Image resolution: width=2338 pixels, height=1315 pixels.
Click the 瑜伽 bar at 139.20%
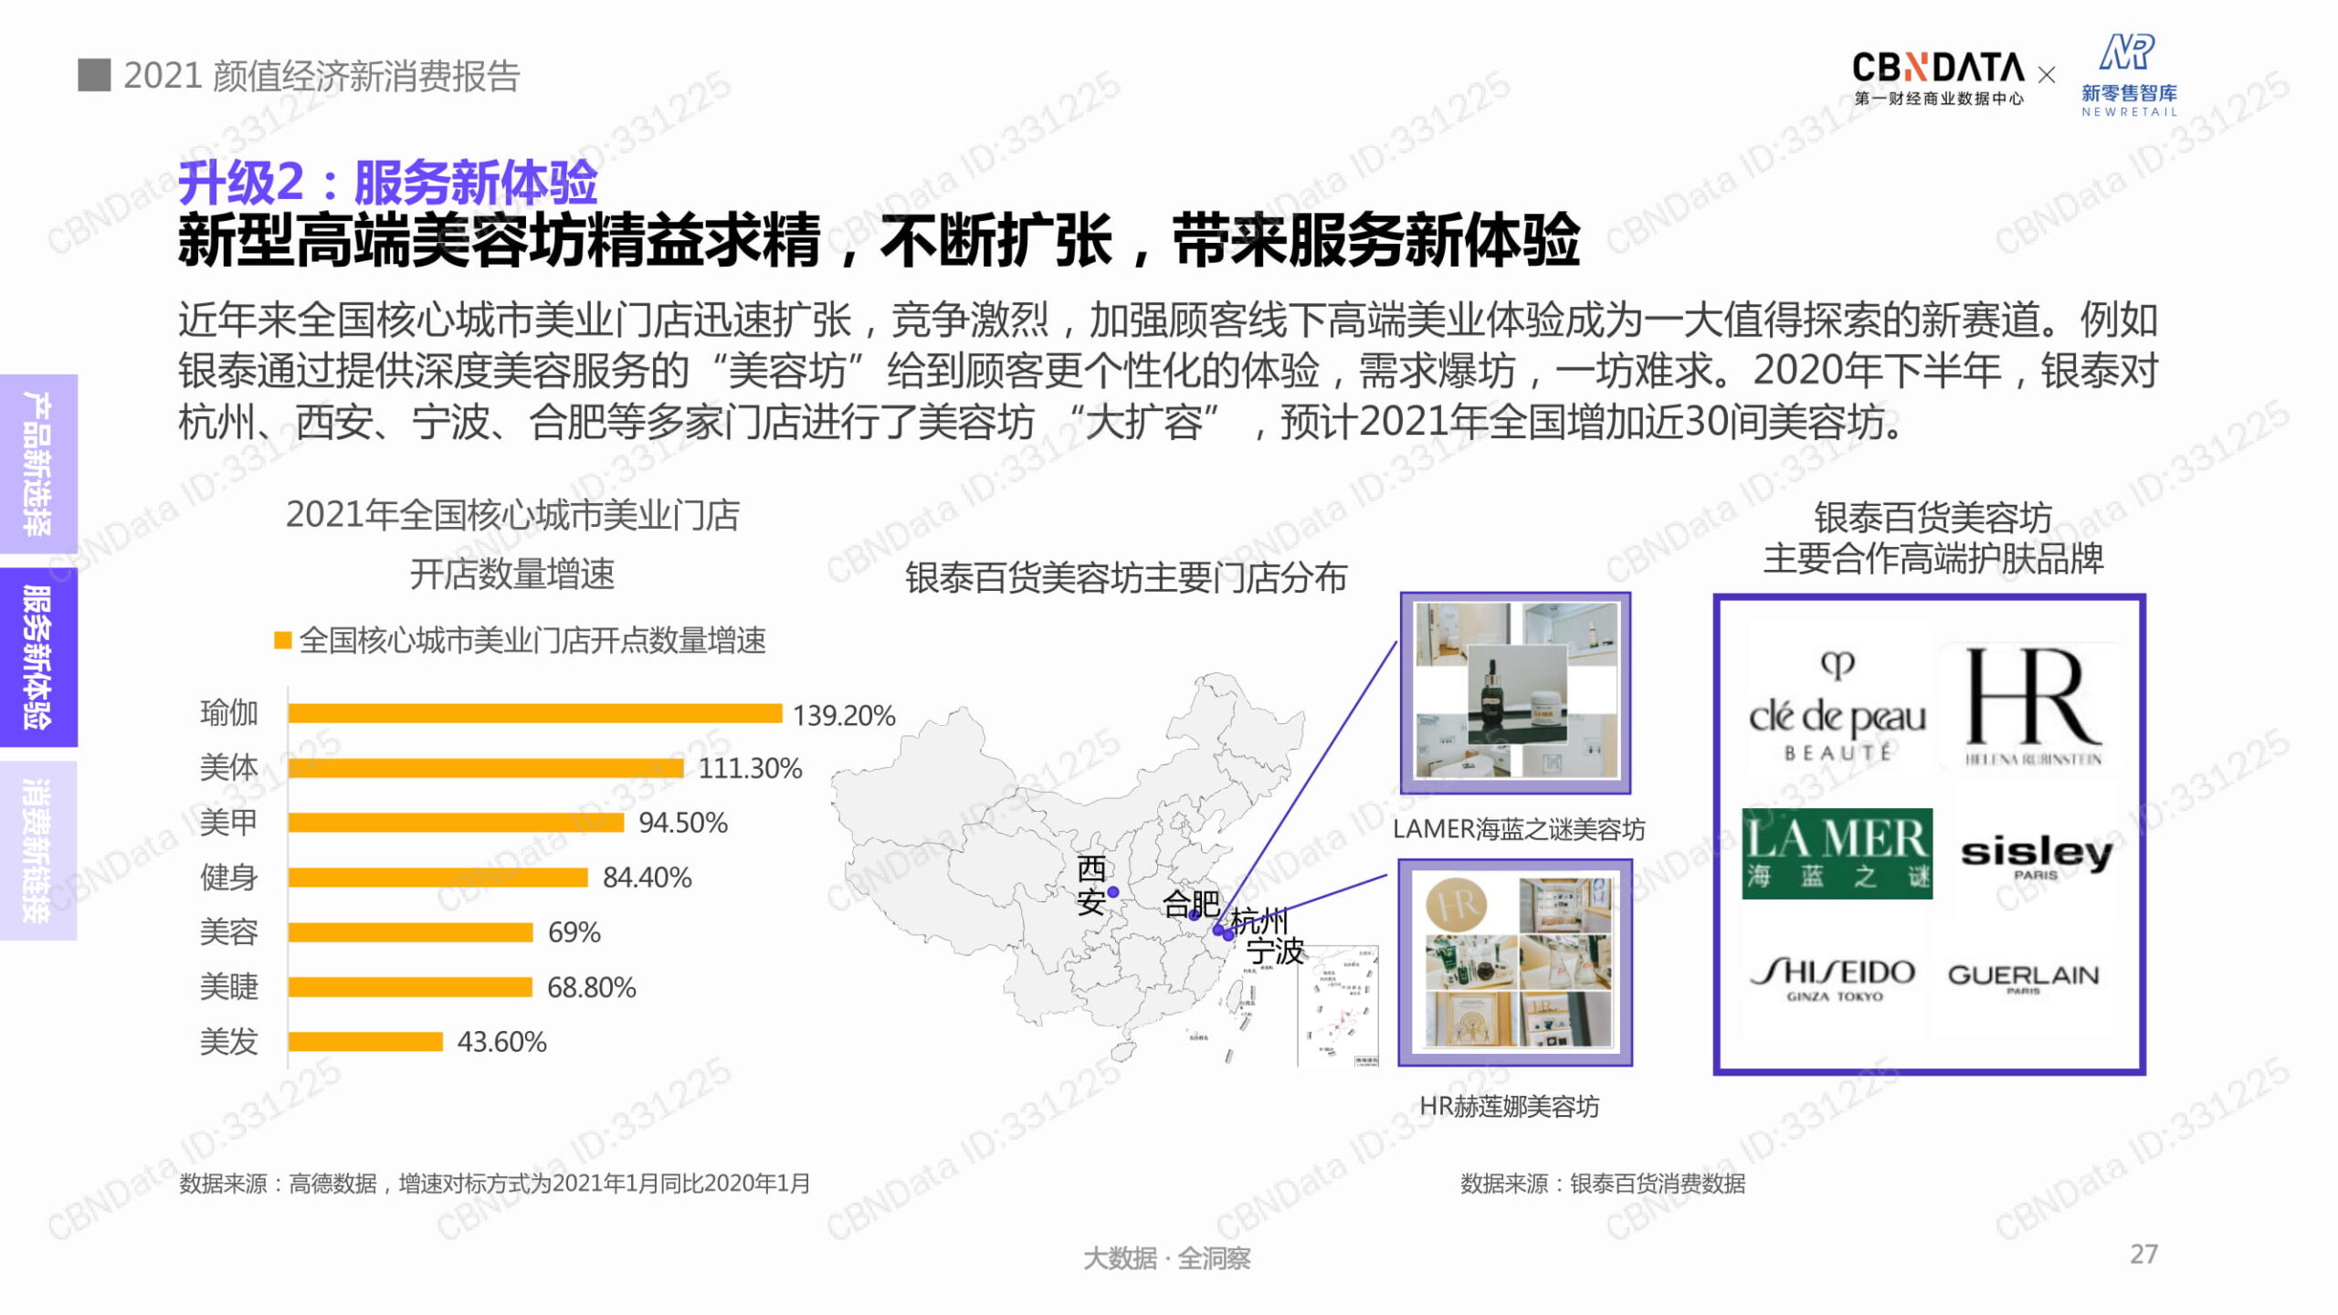(x=535, y=713)
